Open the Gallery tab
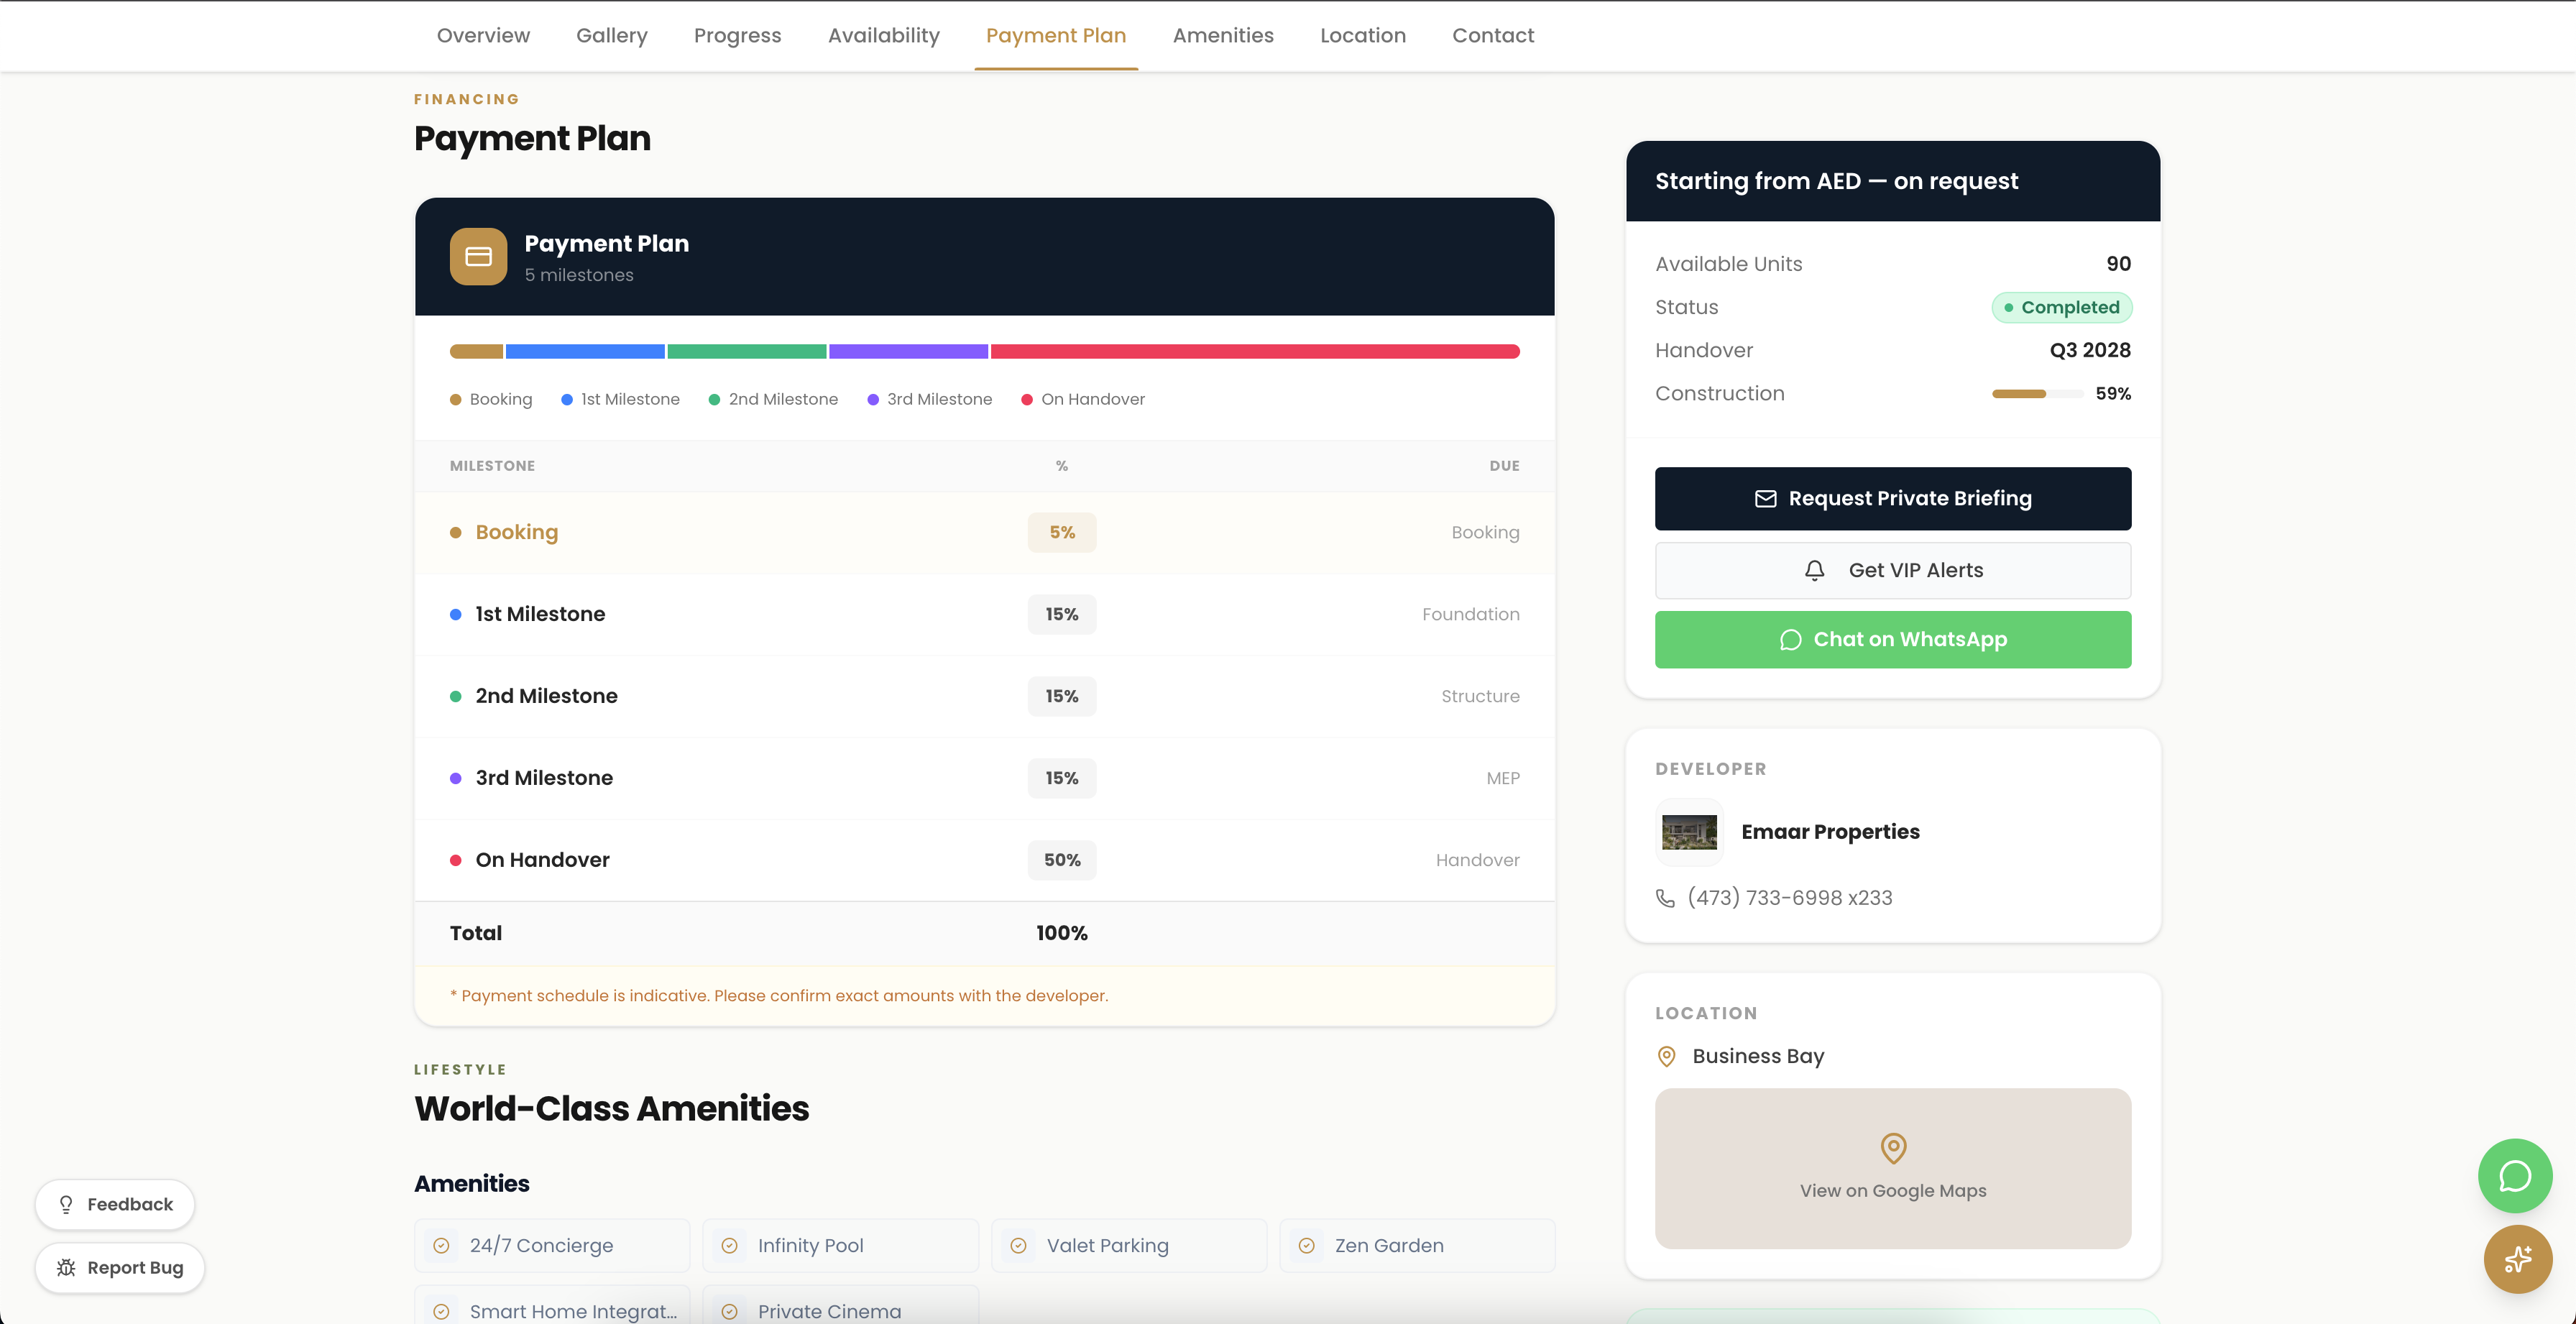Screen dimensions: 2576x1324 612,35
